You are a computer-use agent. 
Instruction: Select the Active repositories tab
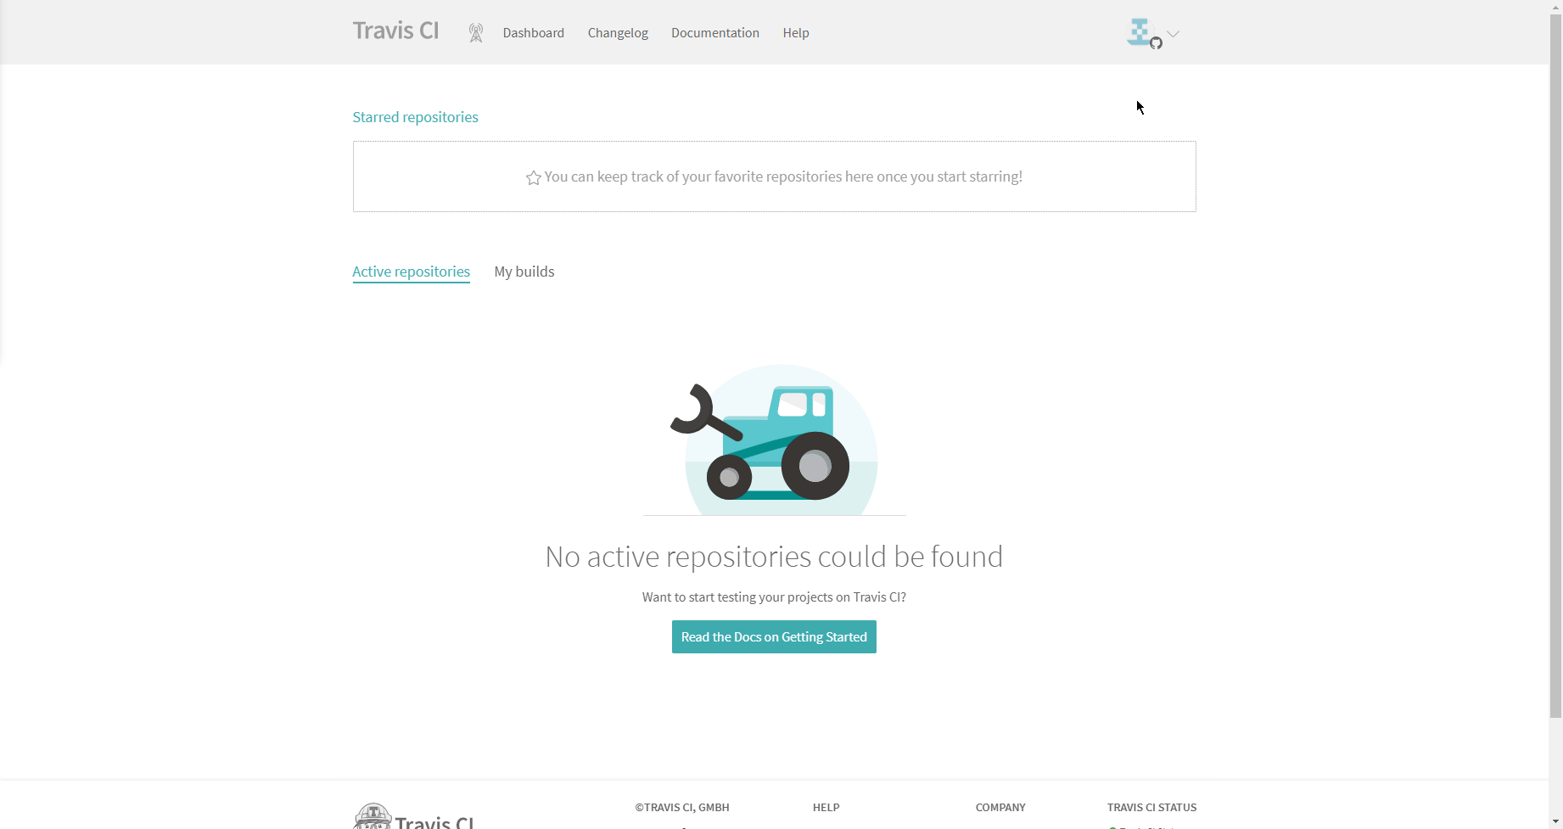click(411, 272)
